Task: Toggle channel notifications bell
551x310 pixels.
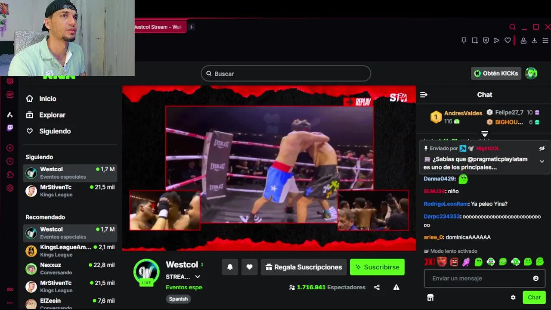Action: click(230, 267)
